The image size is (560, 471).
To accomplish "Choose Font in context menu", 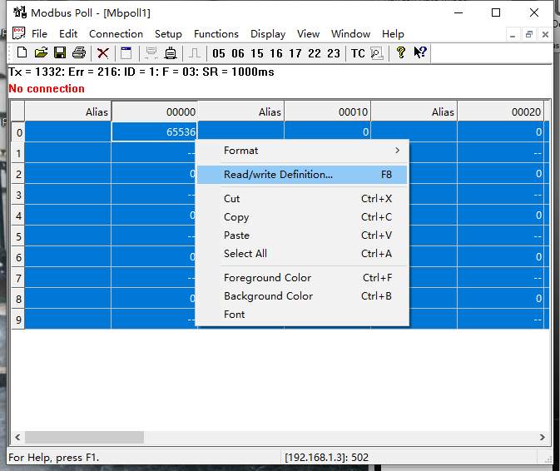I will click(302, 315).
